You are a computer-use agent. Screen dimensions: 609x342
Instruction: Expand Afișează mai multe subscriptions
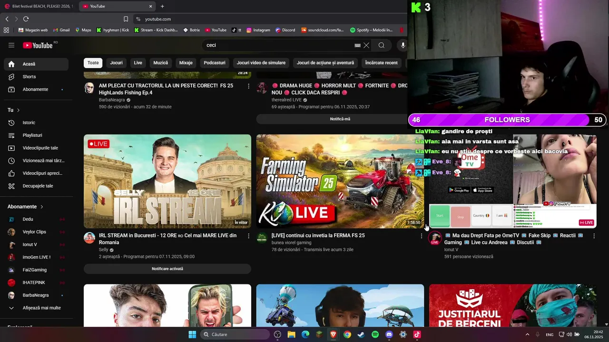point(36,308)
